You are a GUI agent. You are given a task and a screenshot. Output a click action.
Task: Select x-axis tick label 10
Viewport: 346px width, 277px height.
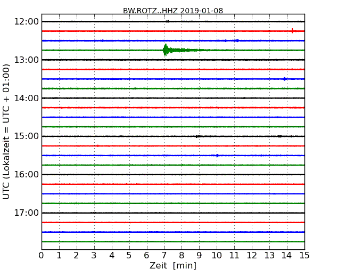pyautogui.click(x=217, y=256)
